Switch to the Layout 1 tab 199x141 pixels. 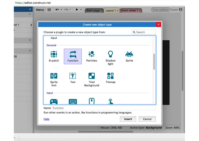click(111, 10)
